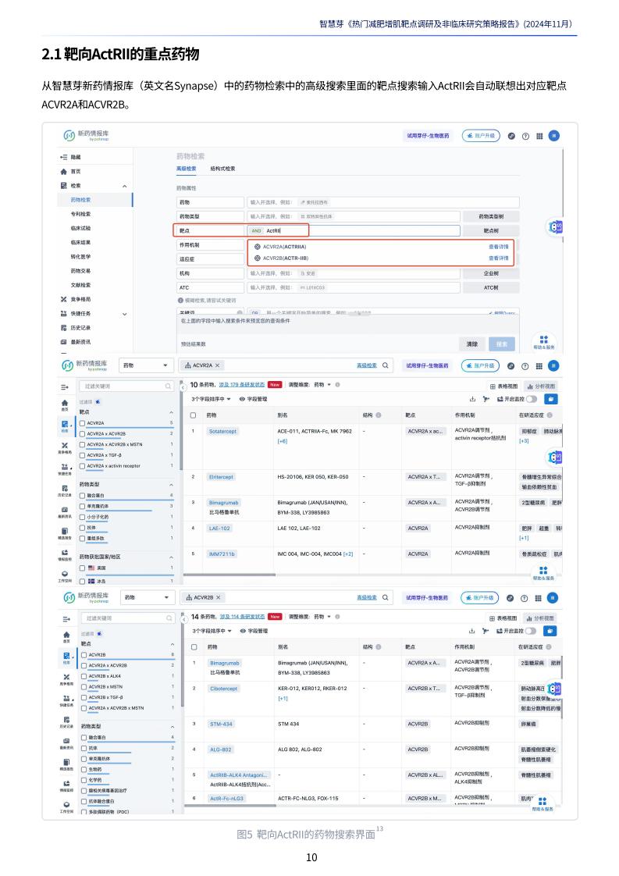Click the 隐藏 sidebar collapse icon in top panel
The width and height of the screenshot is (619, 876).
pos(64,157)
